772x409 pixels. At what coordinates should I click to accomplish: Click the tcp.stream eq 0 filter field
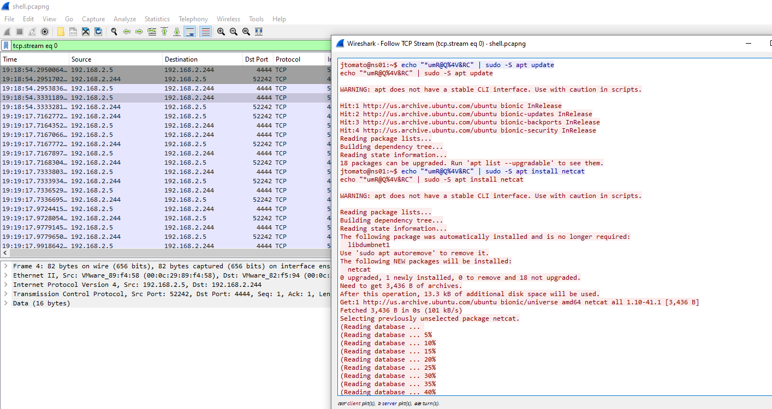[x=164, y=46]
